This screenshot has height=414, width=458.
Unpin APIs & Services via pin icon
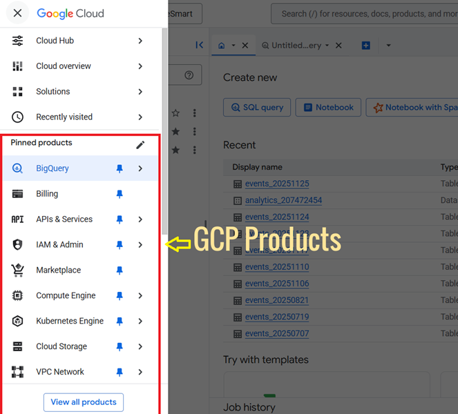tap(120, 219)
